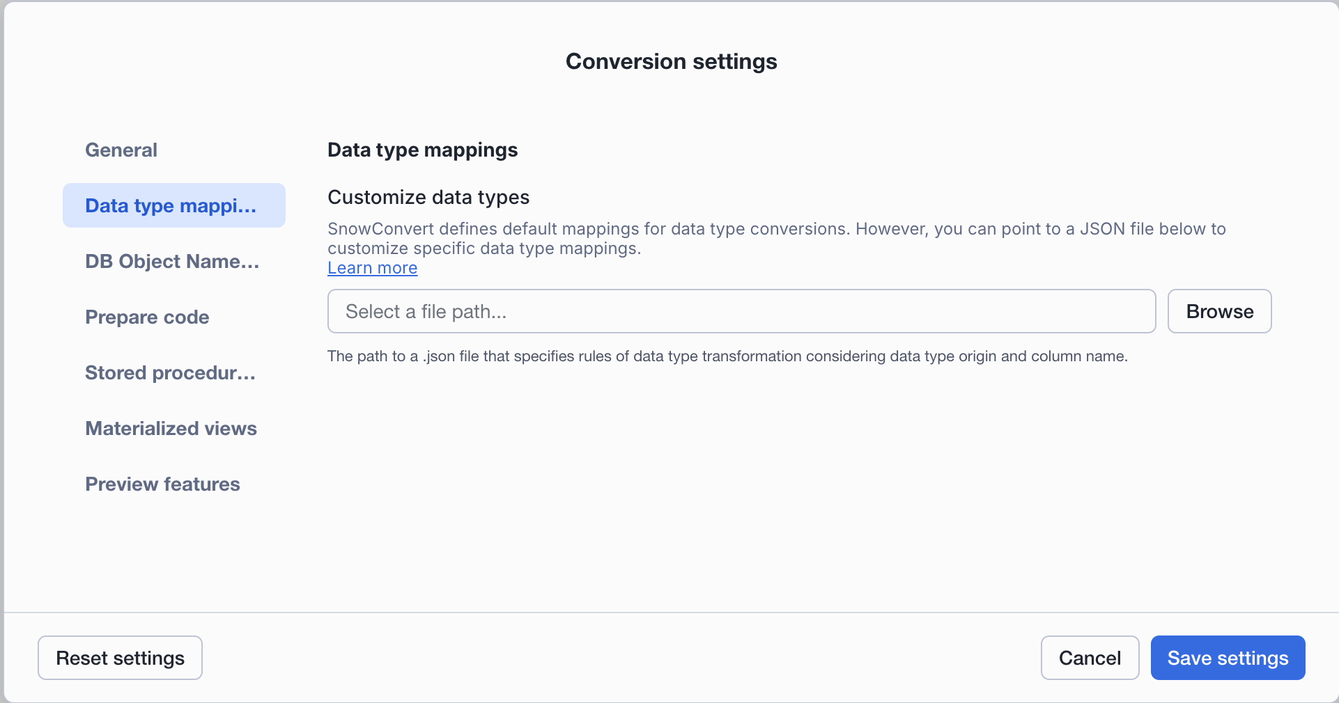Select a JSON mapping file via Browse

pos(1218,311)
